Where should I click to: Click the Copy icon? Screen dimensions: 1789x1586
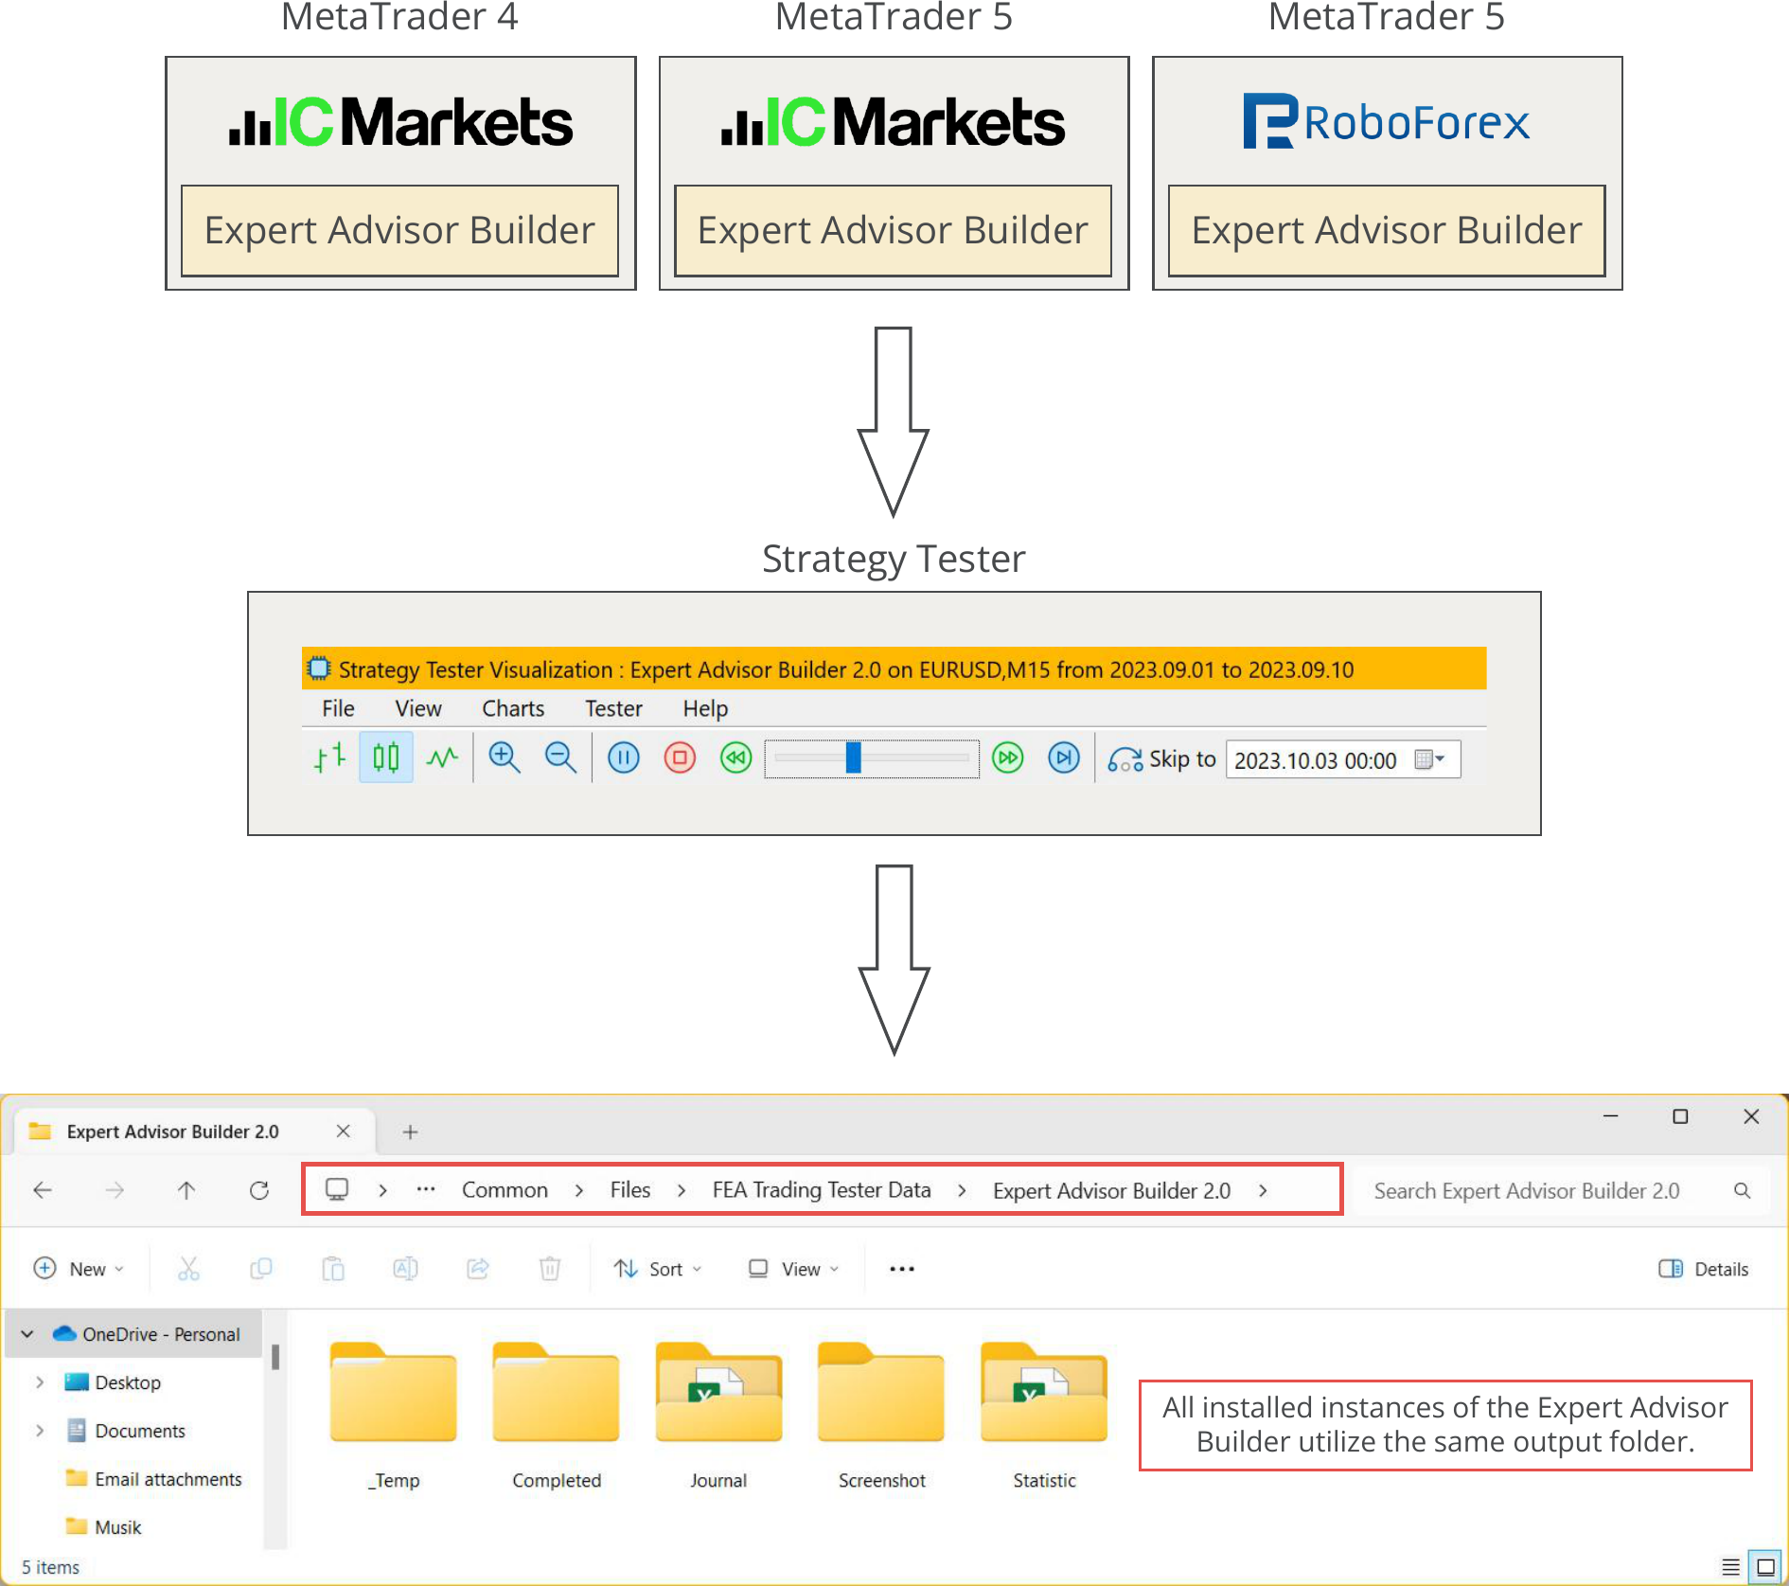[x=260, y=1269]
